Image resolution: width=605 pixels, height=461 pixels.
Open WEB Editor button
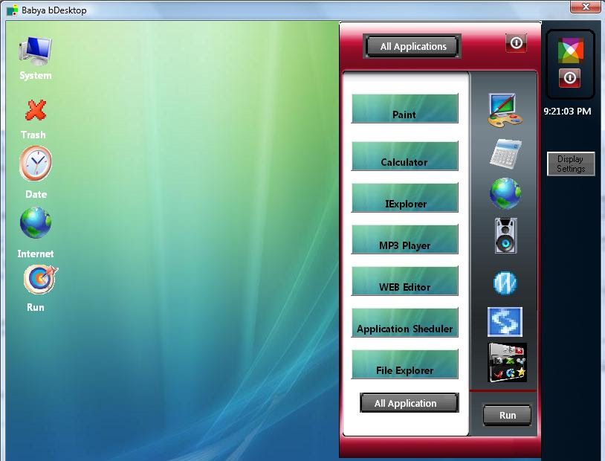click(x=405, y=281)
